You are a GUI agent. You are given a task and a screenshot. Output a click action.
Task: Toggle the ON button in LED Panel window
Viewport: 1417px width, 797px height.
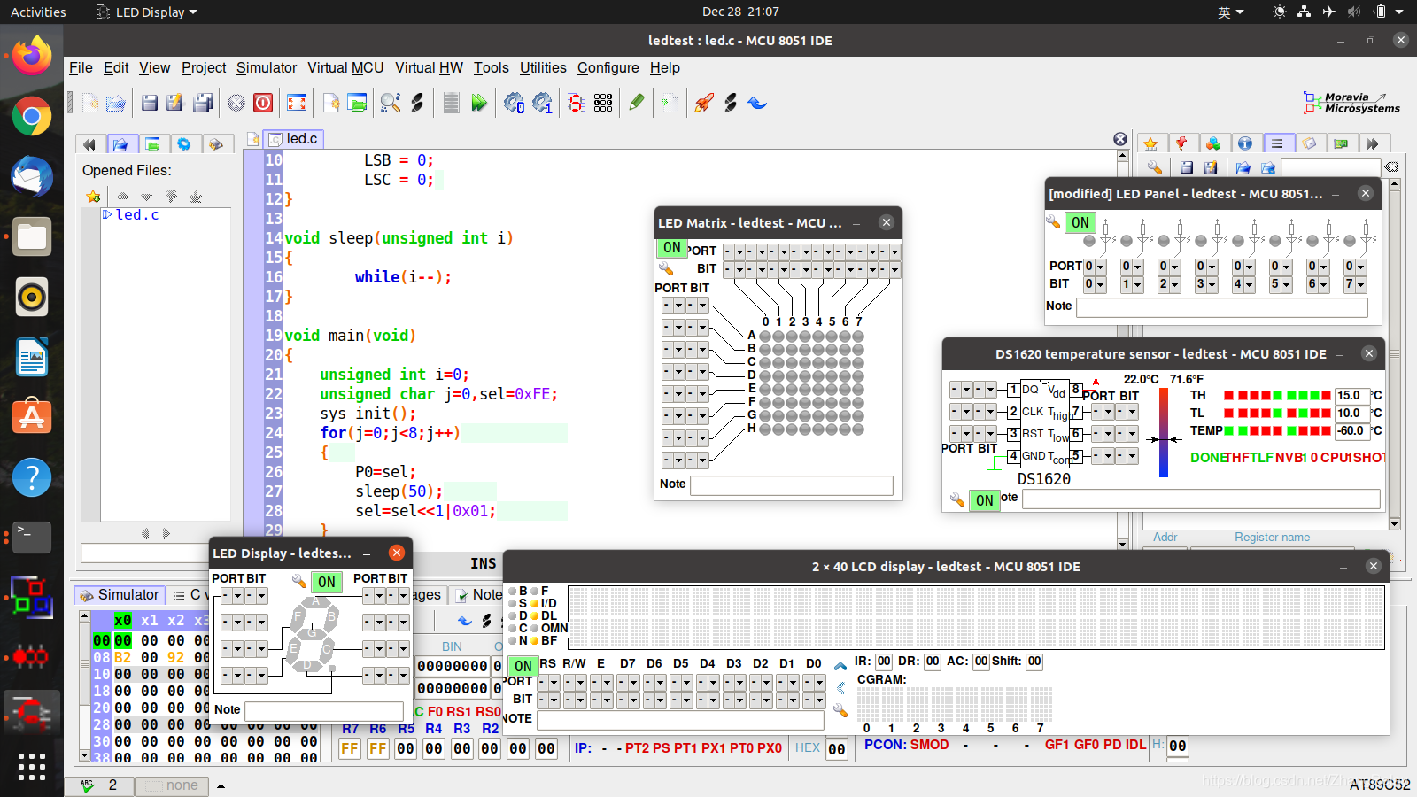tap(1080, 222)
